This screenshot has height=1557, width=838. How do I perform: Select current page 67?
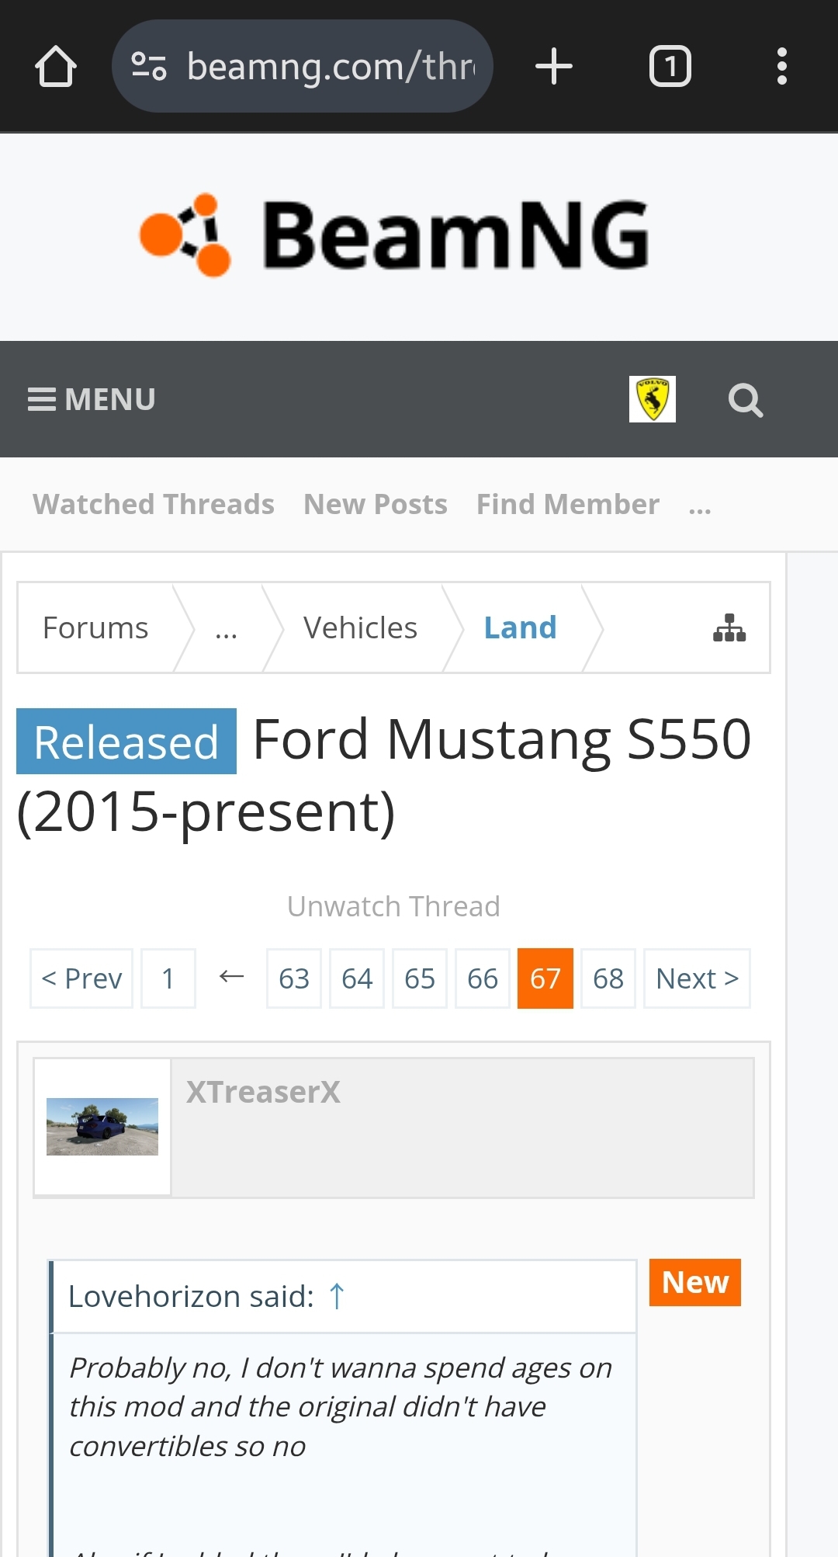pyautogui.click(x=545, y=978)
